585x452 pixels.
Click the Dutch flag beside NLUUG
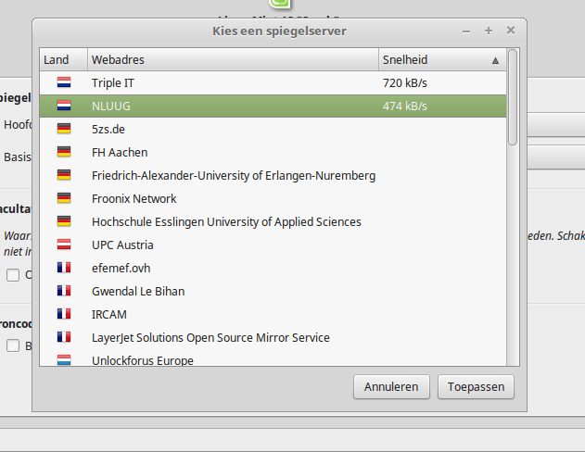[x=64, y=106]
